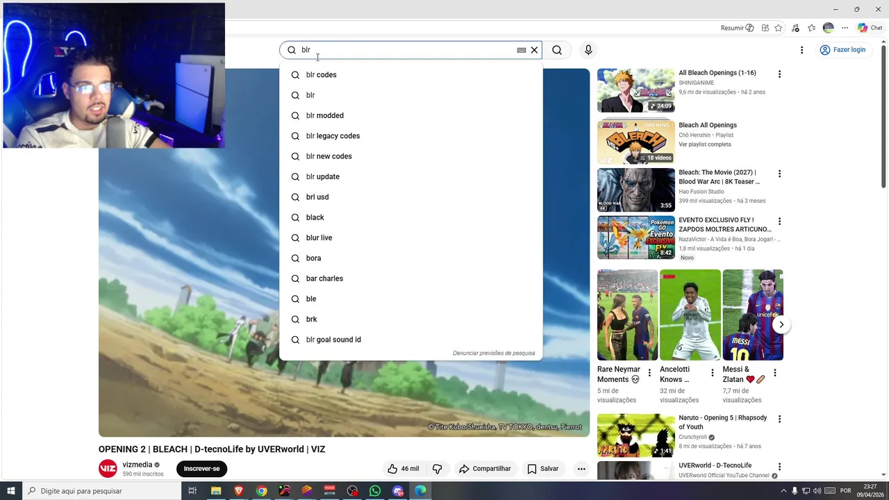Open the vizmedia channel avatar

click(x=108, y=469)
